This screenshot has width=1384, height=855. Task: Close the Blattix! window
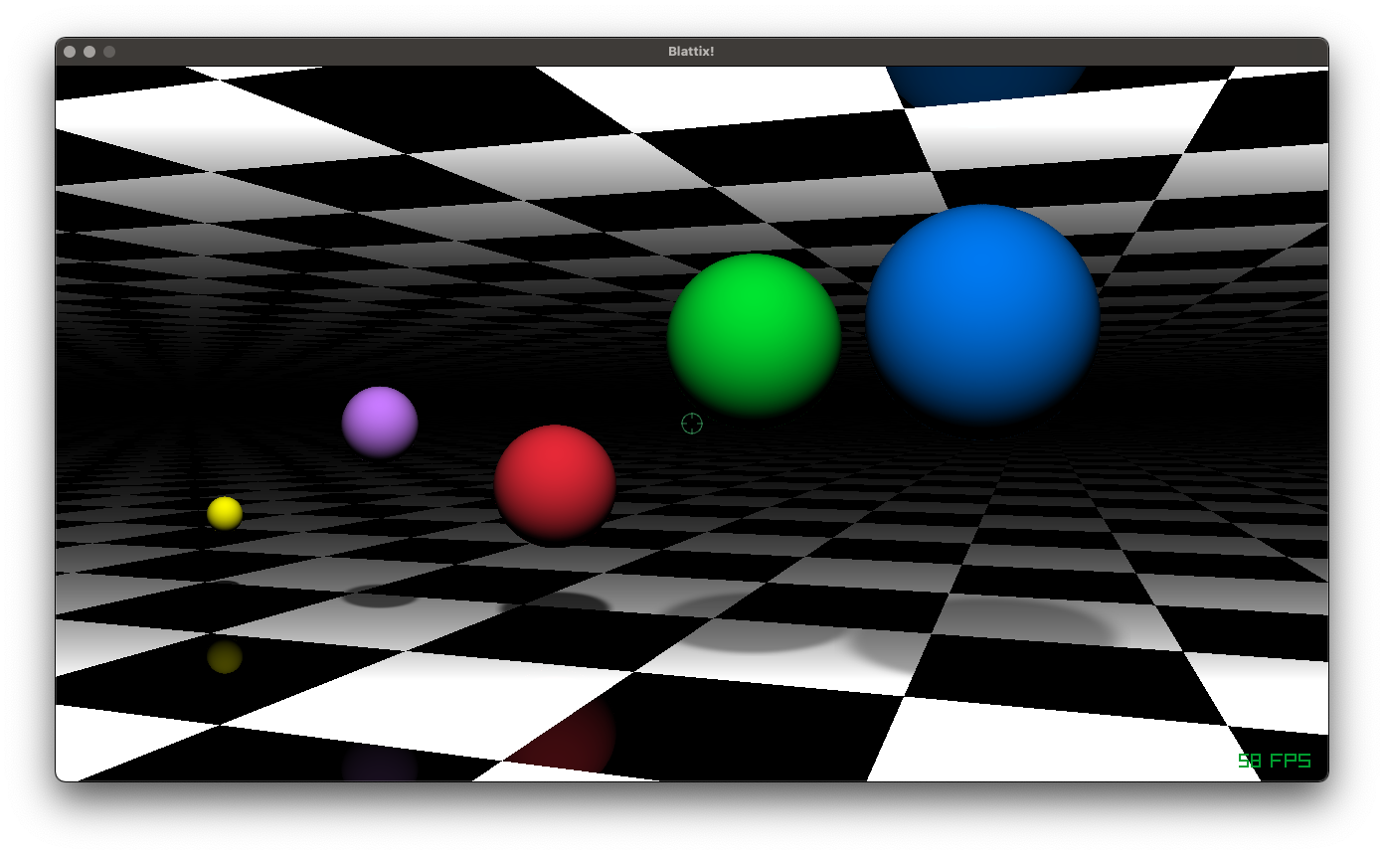coord(70,52)
